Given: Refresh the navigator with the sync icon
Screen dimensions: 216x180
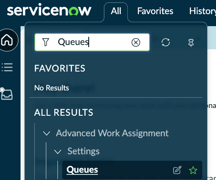Looking at the screenshot, I should pos(165,42).
